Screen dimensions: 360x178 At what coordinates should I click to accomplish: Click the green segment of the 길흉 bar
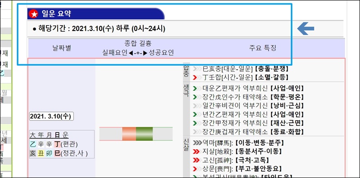click(x=144, y=134)
